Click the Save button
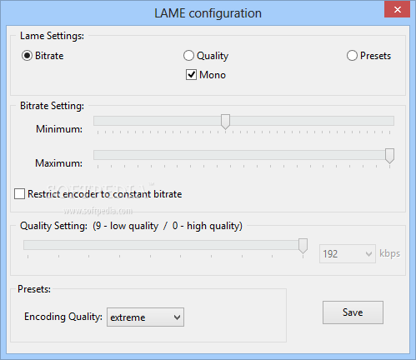The width and height of the screenshot is (416, 360). tap(353, 312)
